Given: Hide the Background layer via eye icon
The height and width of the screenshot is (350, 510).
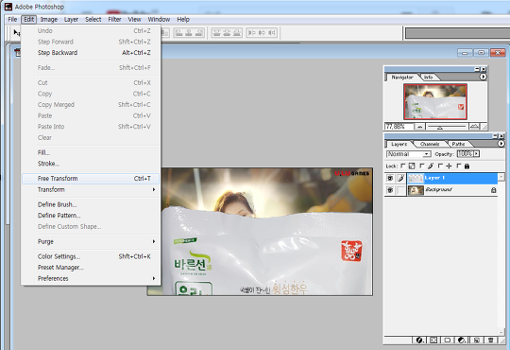Looking at the screenshot, I should pyautogui.click(x=390, y=190).
